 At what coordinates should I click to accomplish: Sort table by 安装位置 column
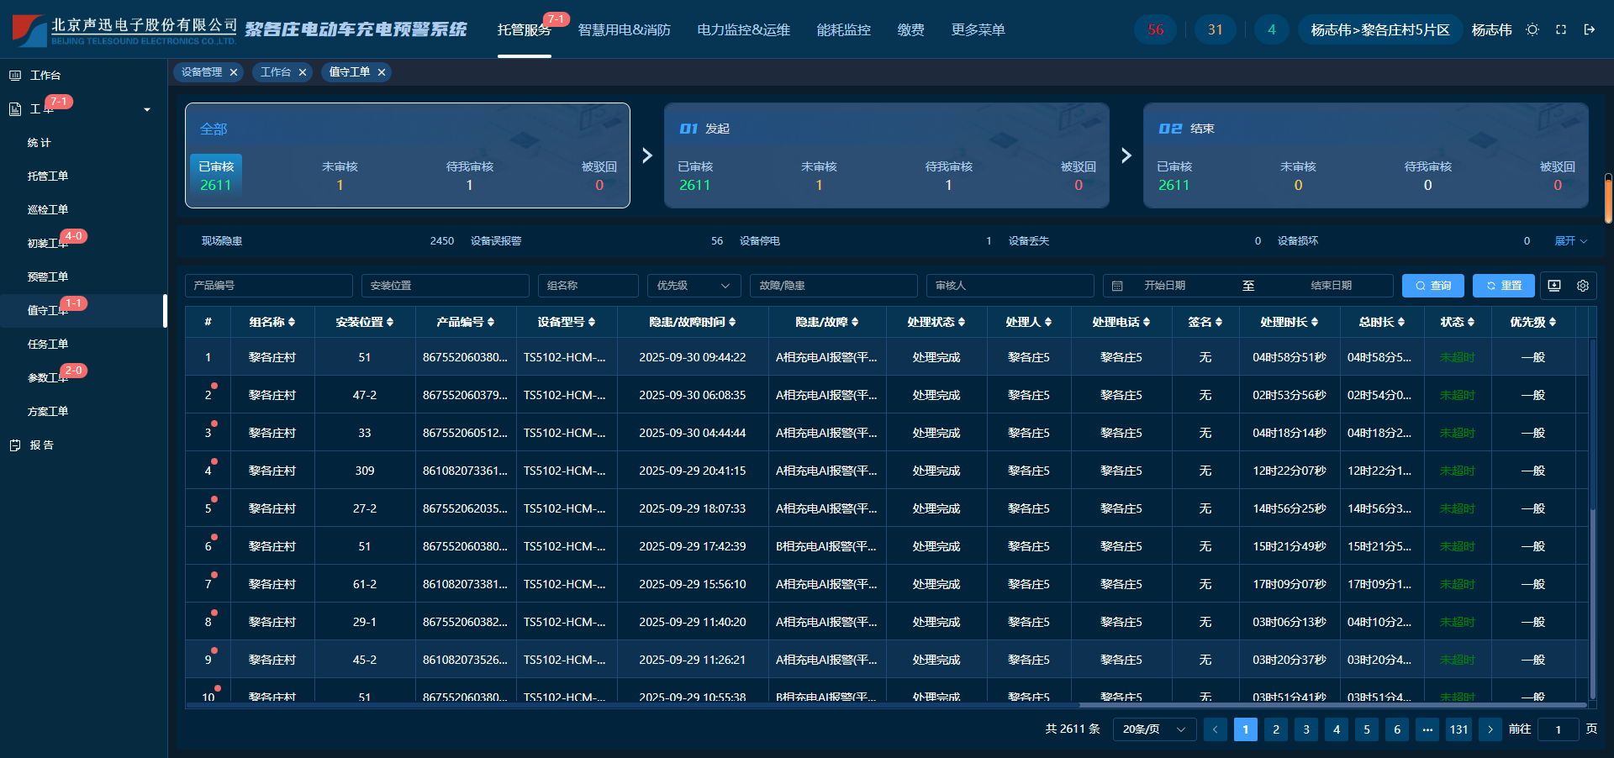coord(364,322)
